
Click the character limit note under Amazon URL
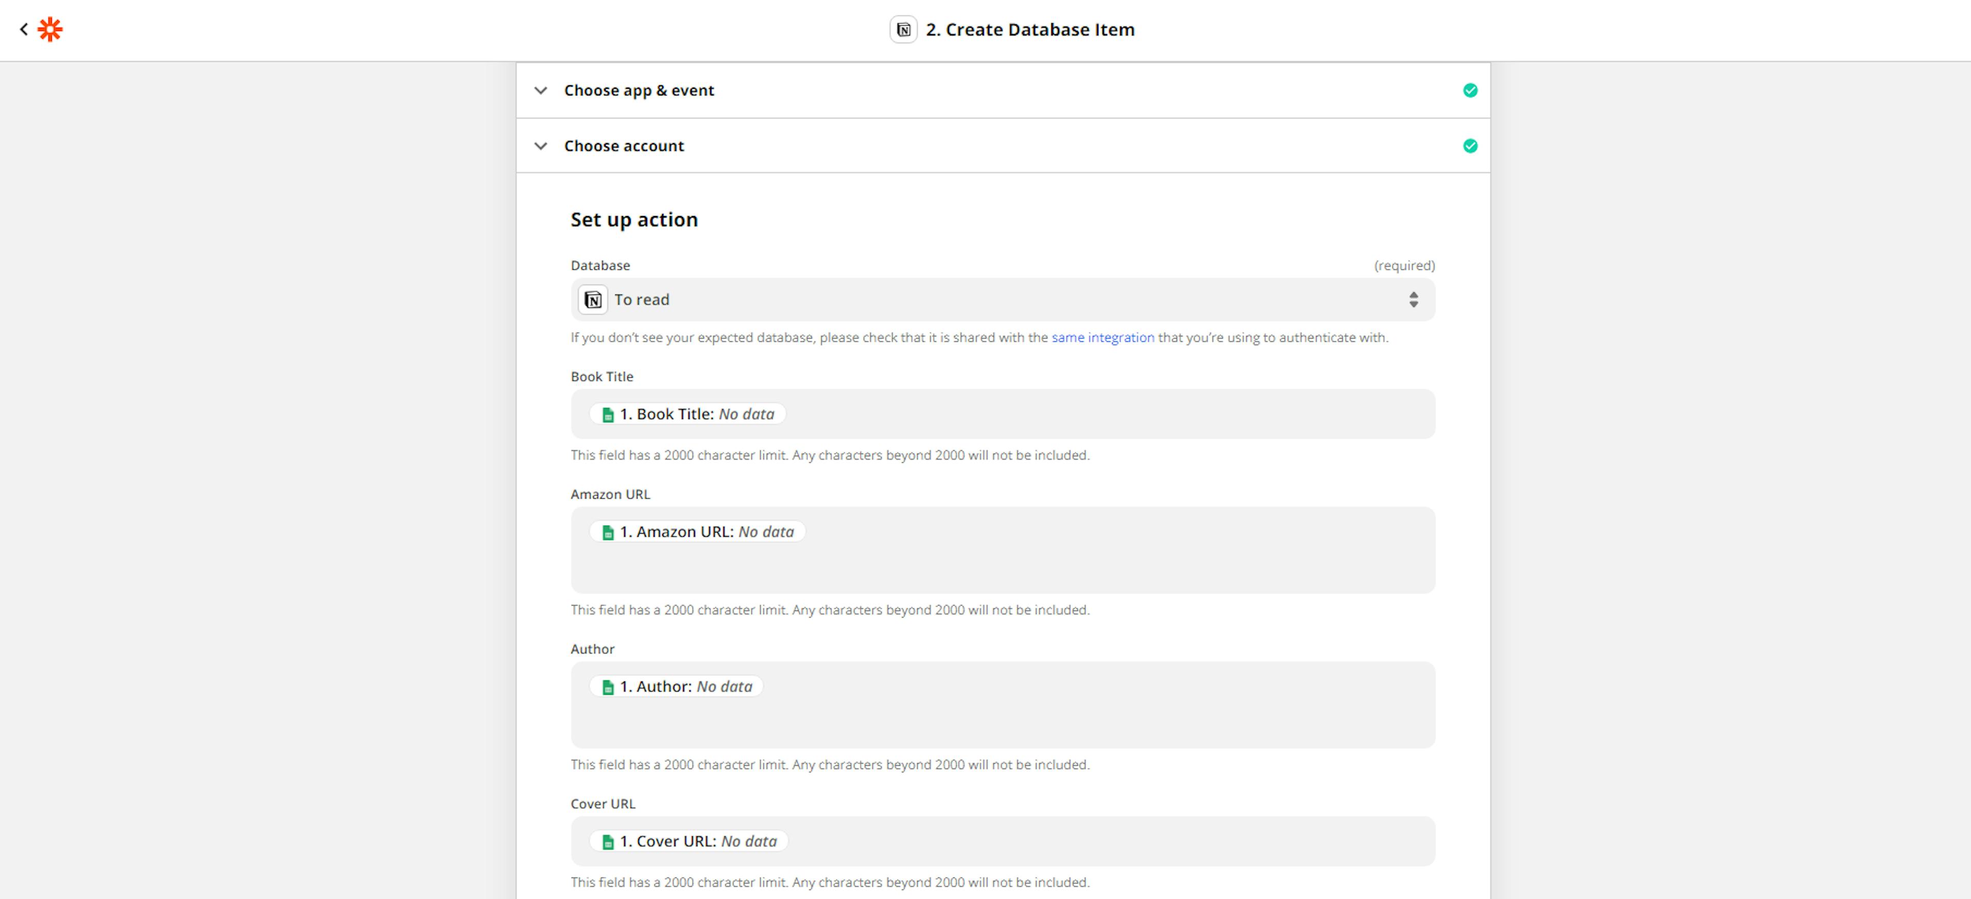pyautogui.click(x=829, y=610)
